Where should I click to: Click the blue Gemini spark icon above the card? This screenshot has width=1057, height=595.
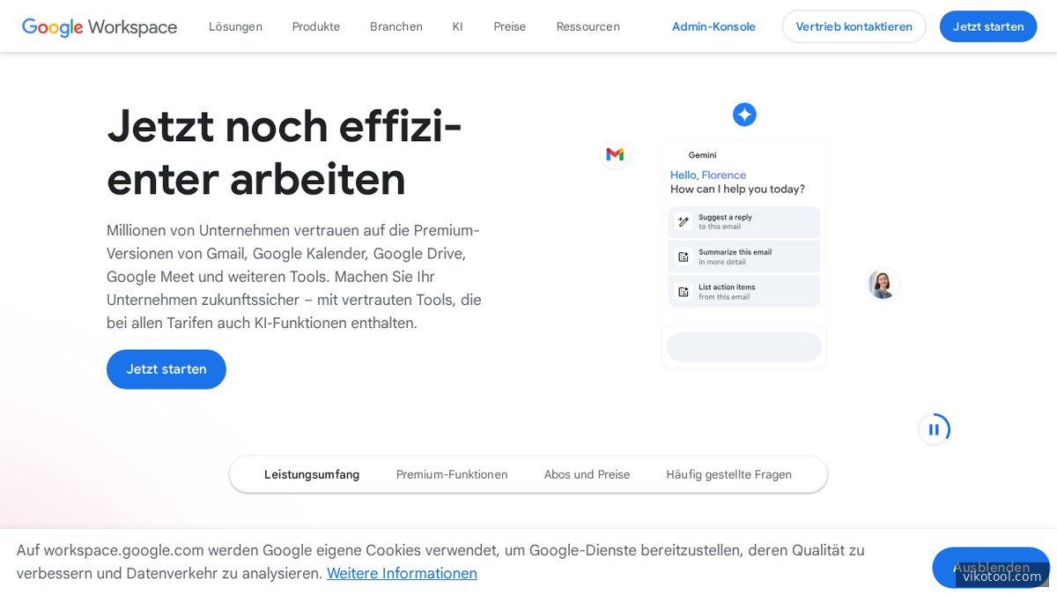[744, 115]
